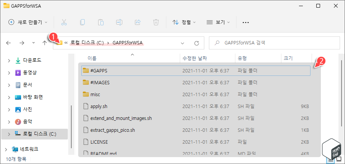Viewport: 345px width, 164px height.
Task: Click the 파일 type cell of LICENSE
Action: pos(242,142)
